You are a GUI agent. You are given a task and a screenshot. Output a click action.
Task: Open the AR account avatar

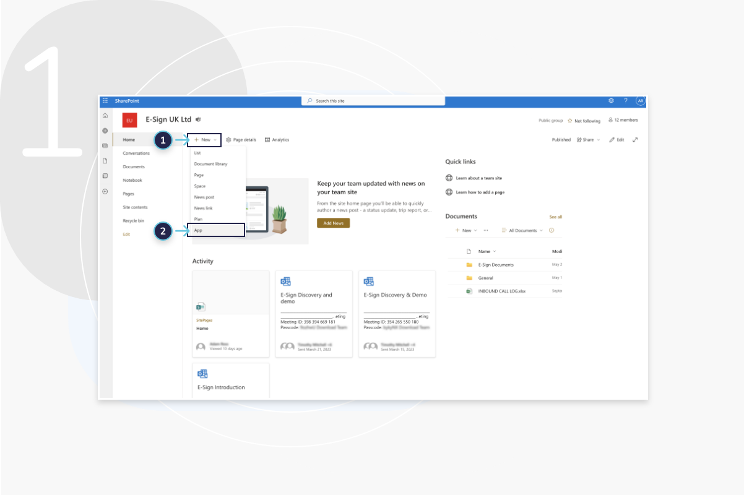coord(640,101)
